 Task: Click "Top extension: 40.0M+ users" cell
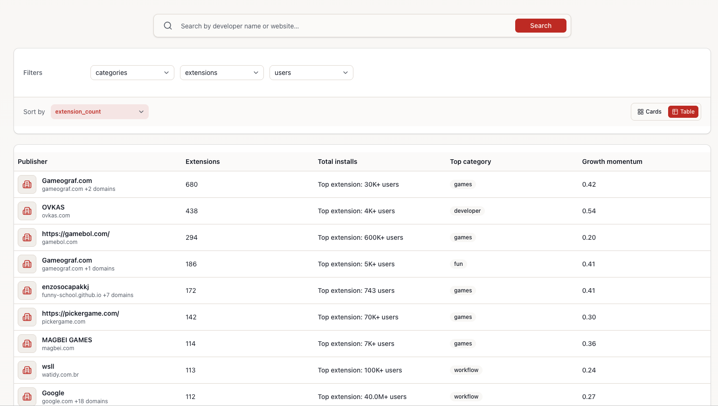[362, 397]
